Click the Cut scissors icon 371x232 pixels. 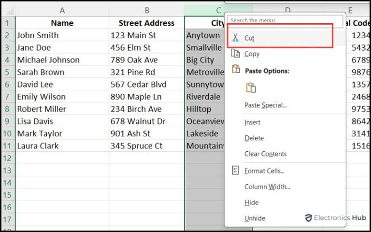(235, 38)
